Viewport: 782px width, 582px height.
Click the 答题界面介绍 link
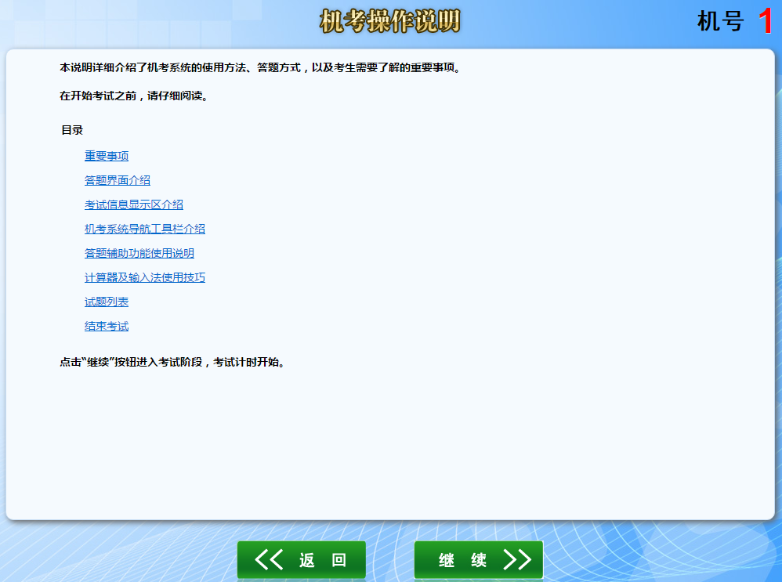click(x=118, y=180)
